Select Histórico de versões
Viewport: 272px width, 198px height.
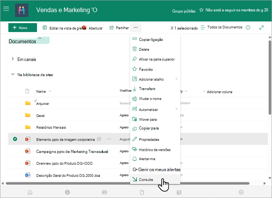(155, 149)
